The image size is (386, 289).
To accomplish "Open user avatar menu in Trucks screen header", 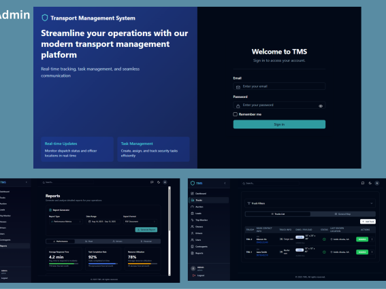I will [x=377, y=183].
